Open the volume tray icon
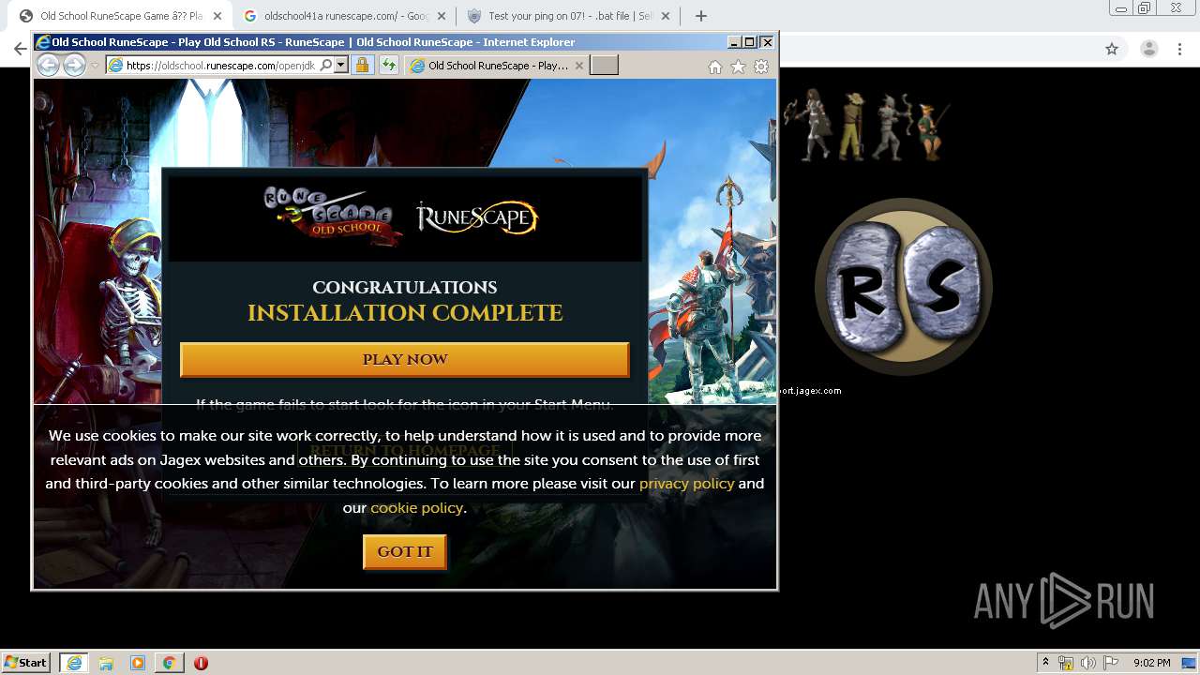This screenshot has width=1200, height=675. coord(1087,663)
